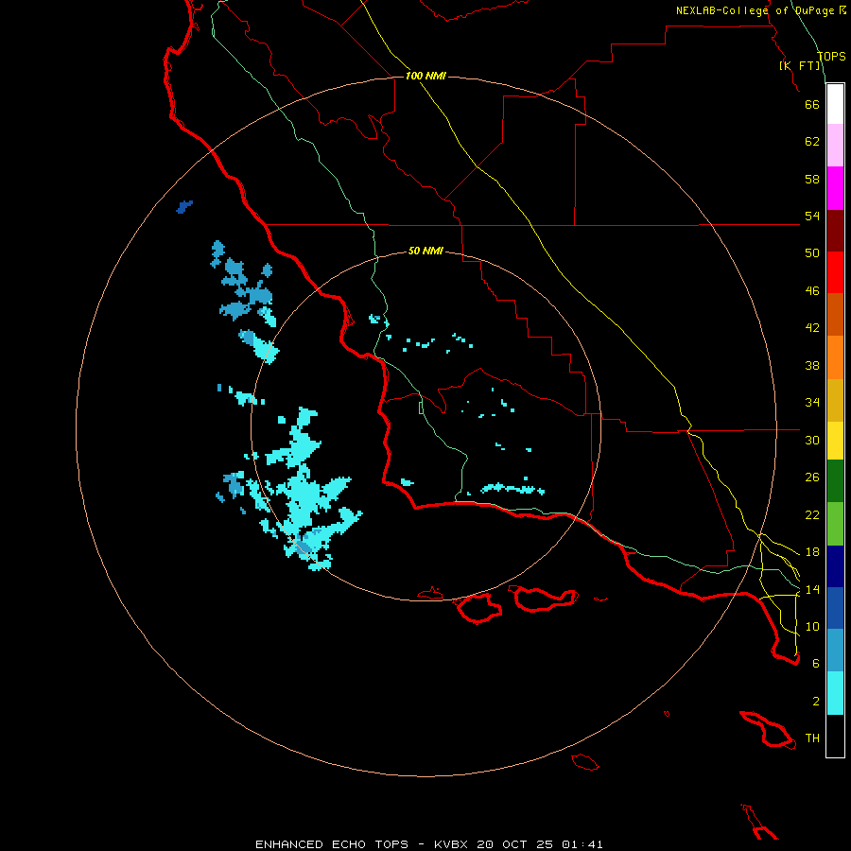This screenshot has height=851, width=851.
Task: Click the TOPS legend heading
Action: click(x=831, y=57)
